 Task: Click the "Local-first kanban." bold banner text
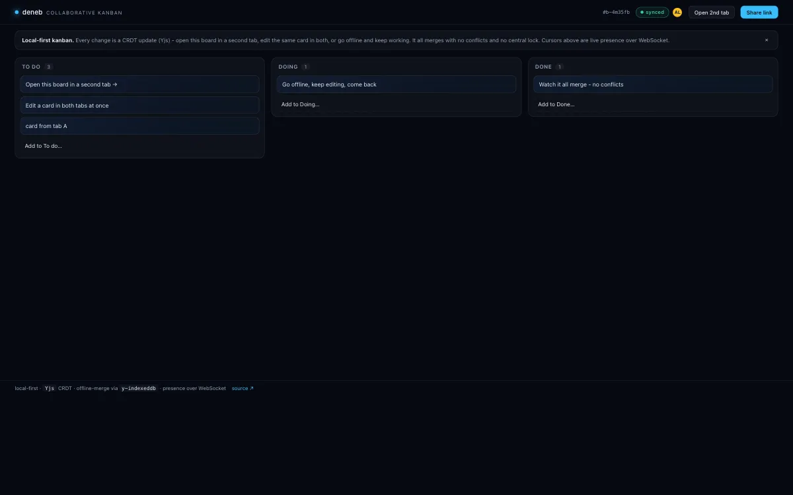click(48, 40)
